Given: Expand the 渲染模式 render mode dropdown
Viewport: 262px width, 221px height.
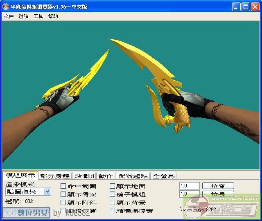Looking at the screenshot, I should point(47,192).
